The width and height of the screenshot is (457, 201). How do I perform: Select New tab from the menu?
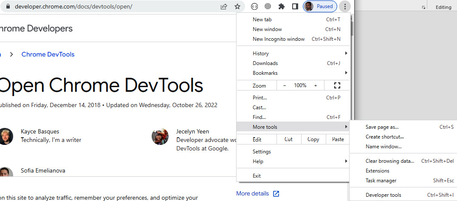point(293,20)
